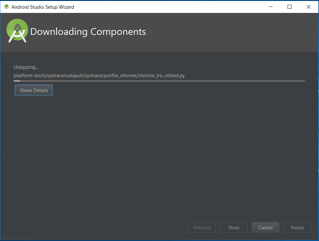Minimize the Setup Wizard window
319x241 pixels.
pos(272,7)
